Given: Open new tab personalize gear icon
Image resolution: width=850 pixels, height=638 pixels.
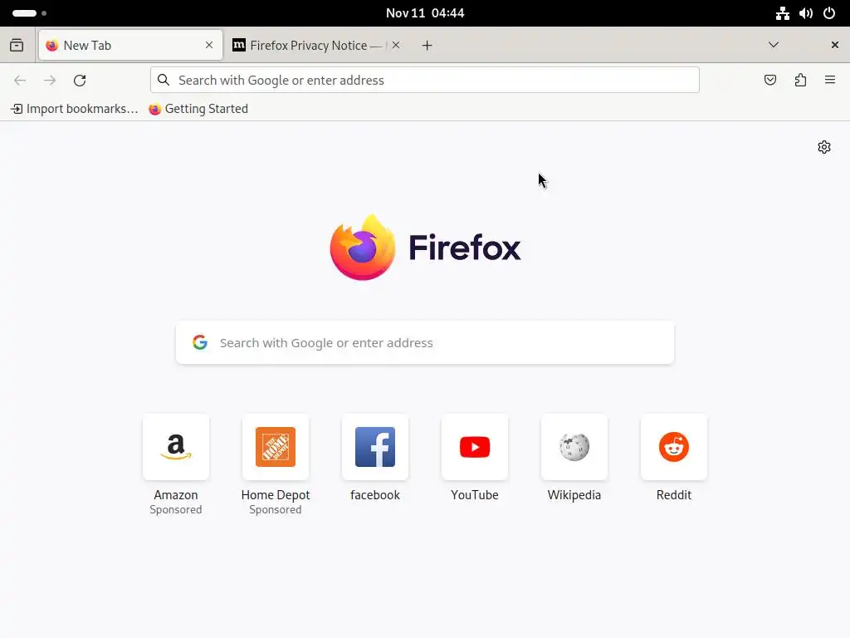Looking at the screenshot, I should pos(824,147).
